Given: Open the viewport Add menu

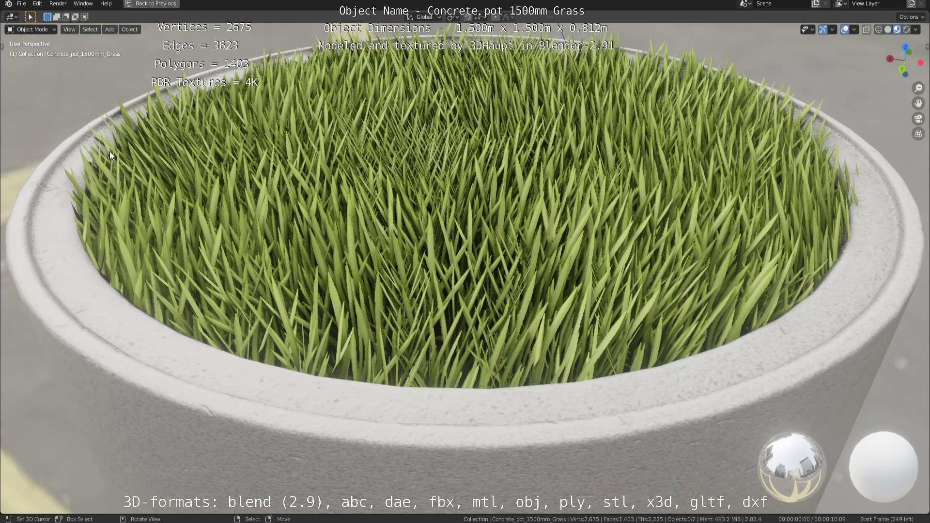Looking at the screenshot, I should pos(110,30).
